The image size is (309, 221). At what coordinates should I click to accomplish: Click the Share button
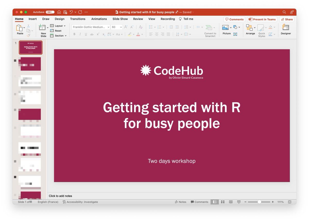pos(287,19)
